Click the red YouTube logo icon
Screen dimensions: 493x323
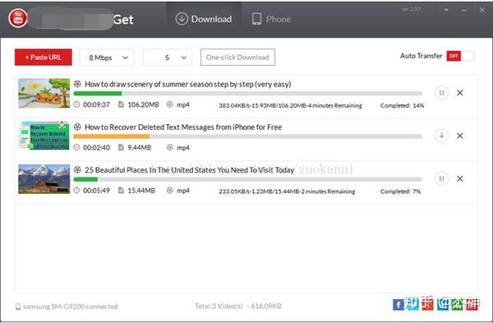18,18
